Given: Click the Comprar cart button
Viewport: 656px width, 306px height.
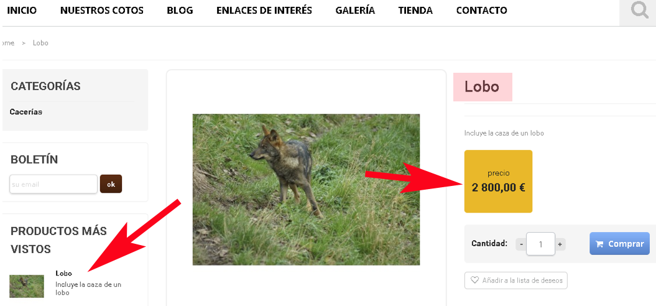Looking at the screenshot, I should (x=619, y=244).
